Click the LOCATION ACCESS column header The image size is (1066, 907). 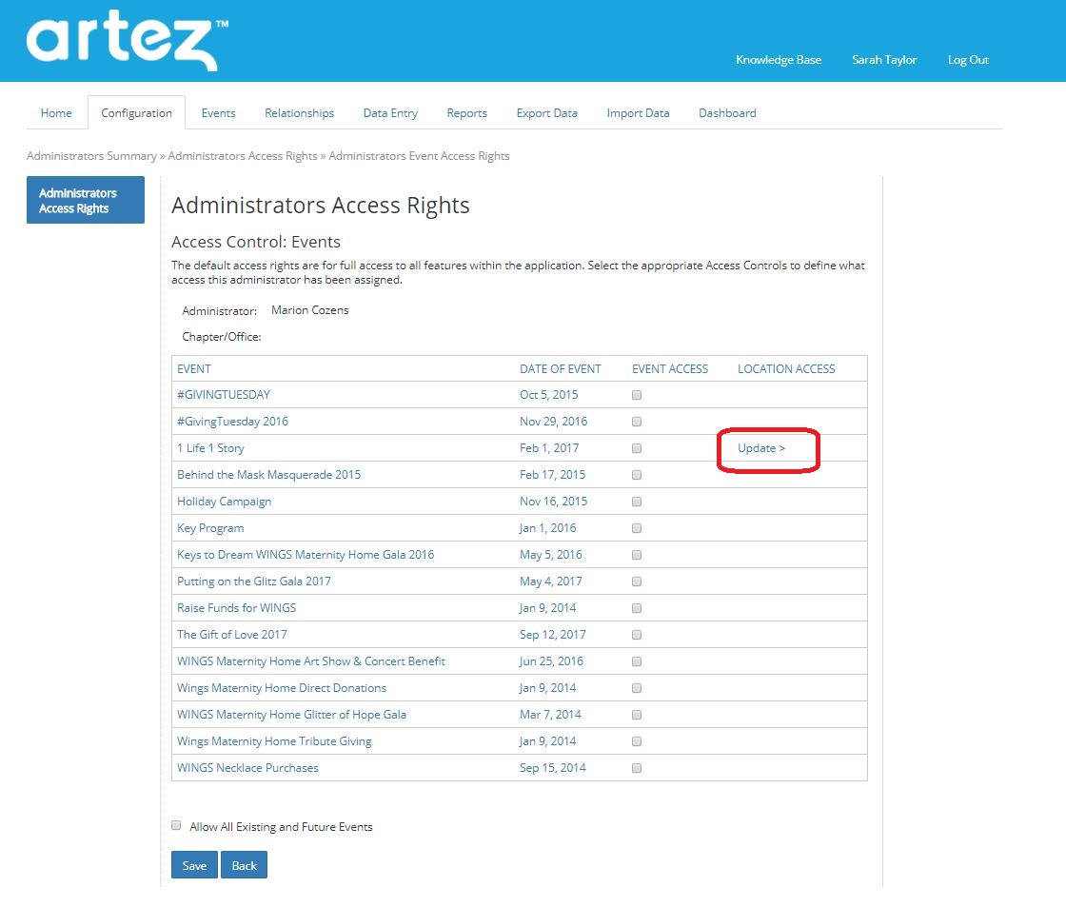(x=786, y=369)
